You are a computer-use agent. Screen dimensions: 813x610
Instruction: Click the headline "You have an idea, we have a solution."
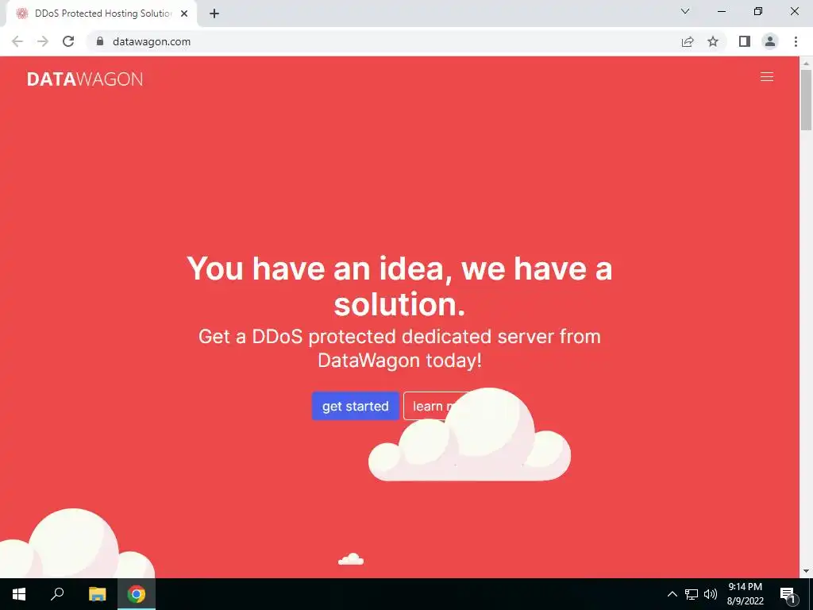[x=399, y=286]
